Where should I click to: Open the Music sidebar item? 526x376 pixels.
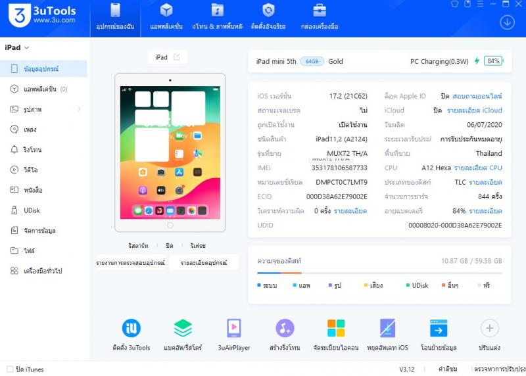(x=43, y=129)
